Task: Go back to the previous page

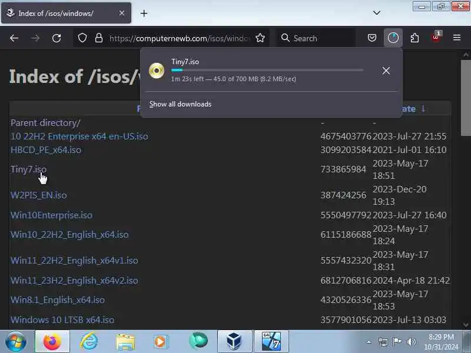Action: tap(14, 38)
